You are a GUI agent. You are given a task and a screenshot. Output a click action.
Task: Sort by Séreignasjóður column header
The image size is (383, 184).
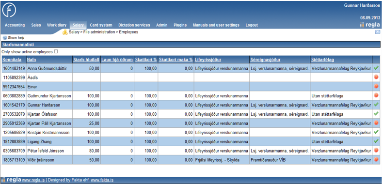265,60
